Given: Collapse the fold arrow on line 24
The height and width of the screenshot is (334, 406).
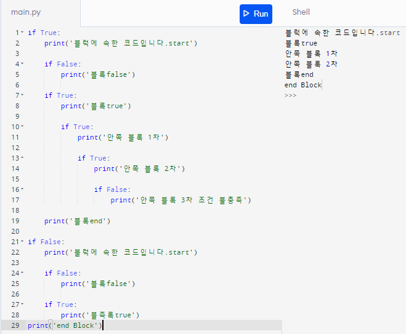Looking at the screenshot, I should 22,272.
